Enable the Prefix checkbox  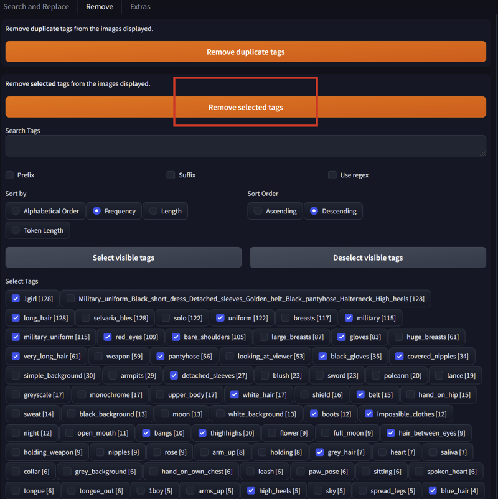click(9, 175)
